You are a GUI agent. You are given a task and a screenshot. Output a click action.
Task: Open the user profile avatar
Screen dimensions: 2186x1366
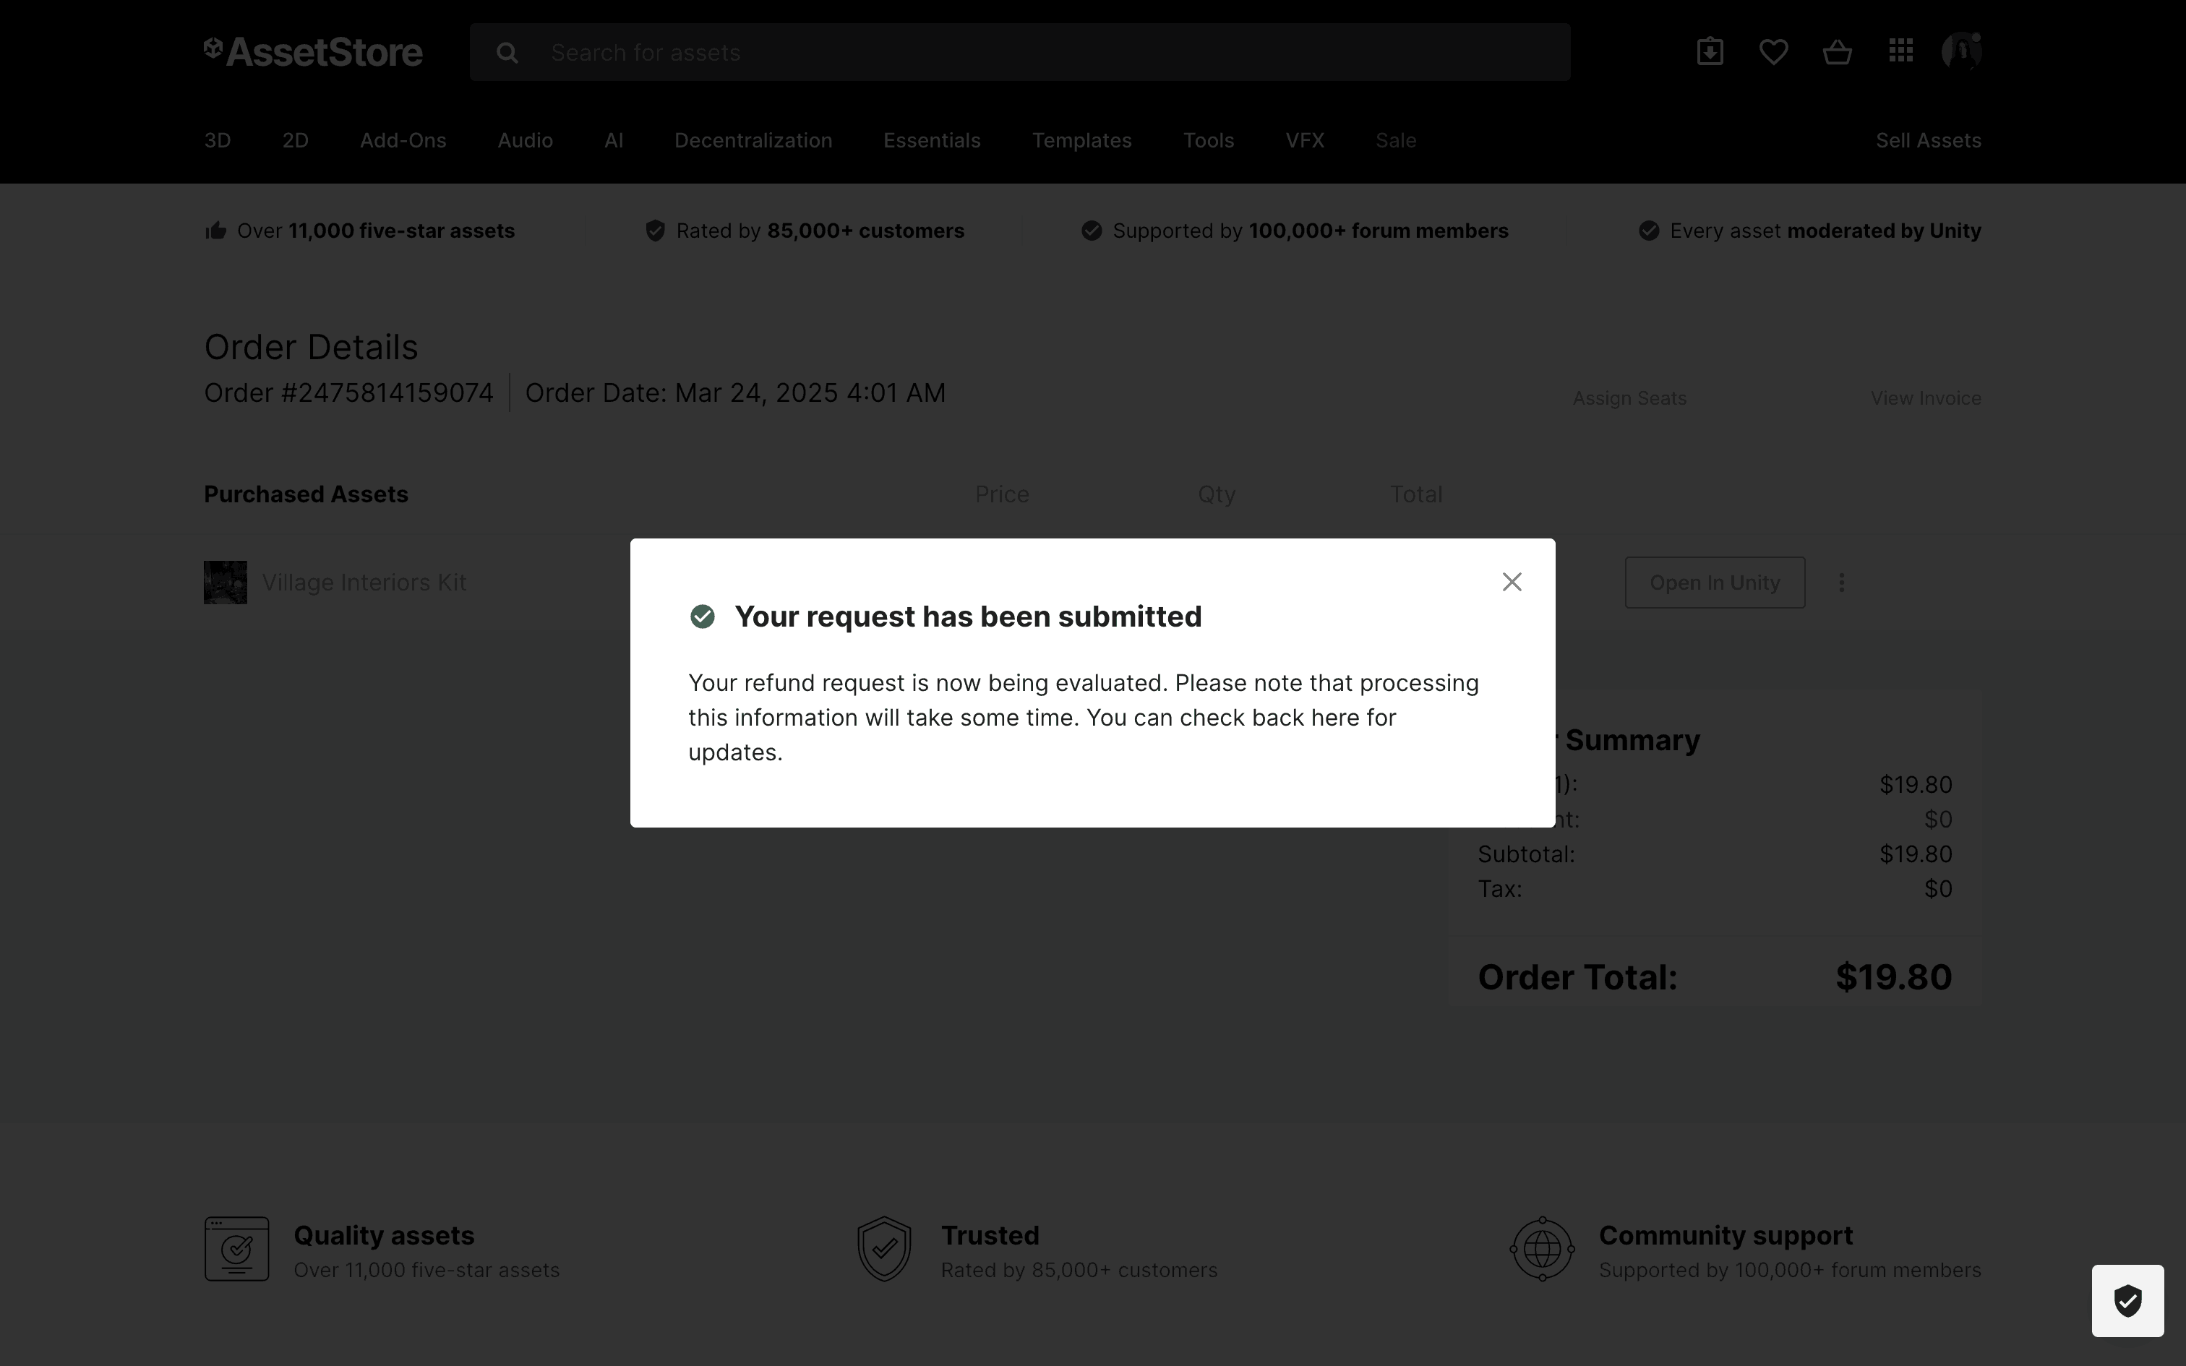coord(1961,51)
